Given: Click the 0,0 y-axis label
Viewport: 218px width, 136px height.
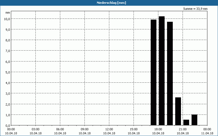Looking at the screenshot, I should (8, 126).
